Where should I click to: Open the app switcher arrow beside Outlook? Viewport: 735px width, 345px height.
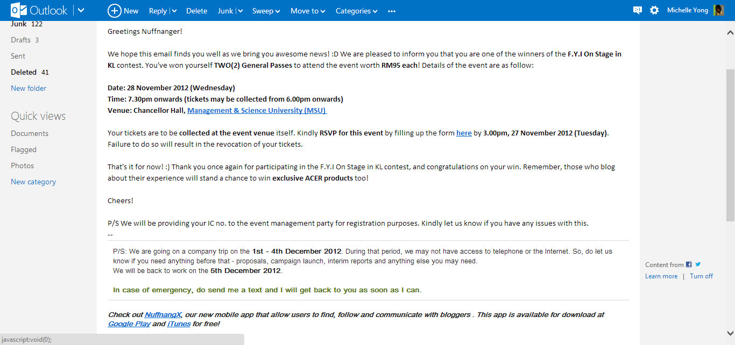81,10
